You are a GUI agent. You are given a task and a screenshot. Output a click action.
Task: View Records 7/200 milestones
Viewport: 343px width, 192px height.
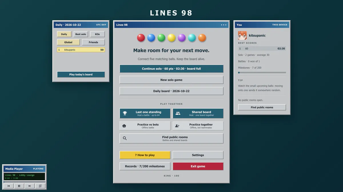point(145,166)
